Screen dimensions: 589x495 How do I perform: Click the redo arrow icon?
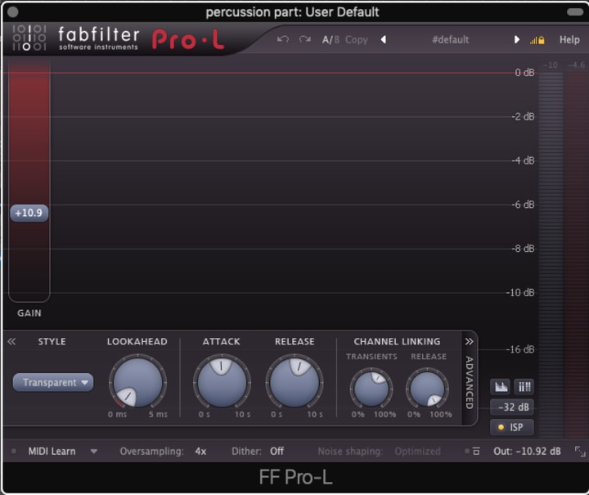pyautogui.click(x=305, y=39)
